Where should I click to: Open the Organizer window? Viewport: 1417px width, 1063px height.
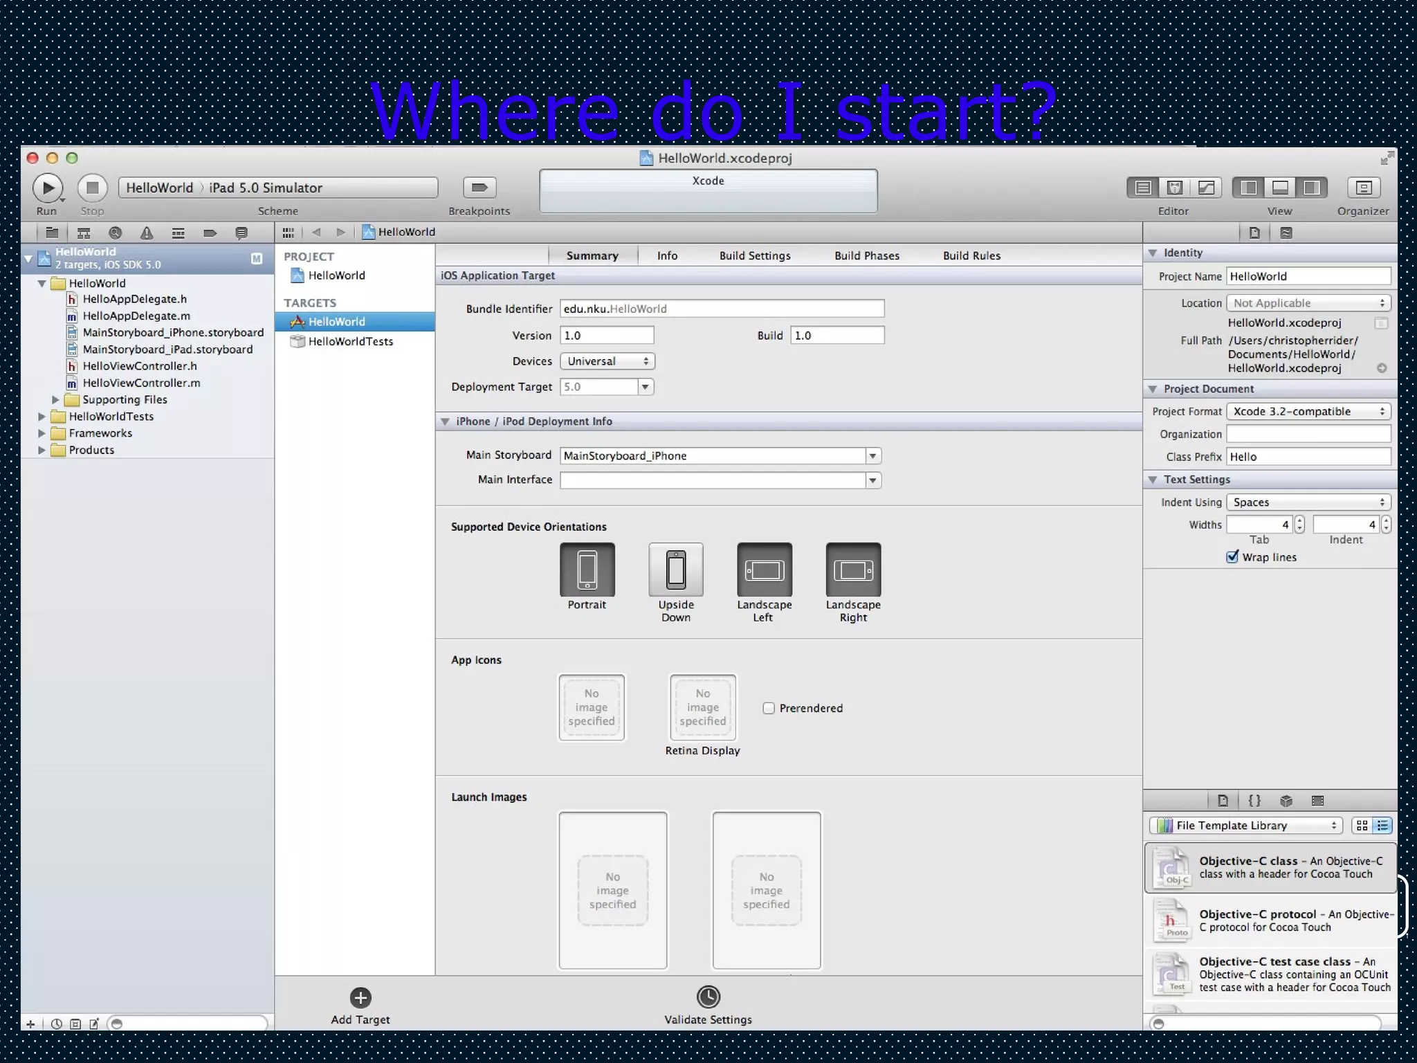coord(1363,188)
